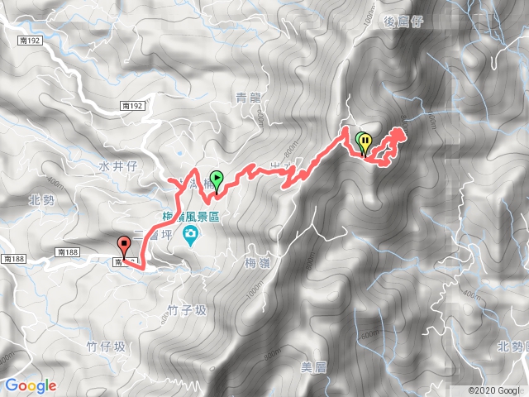Click the 梅嶺風景區 place label
Screen dimensions: 529x397
coord(191,217)
